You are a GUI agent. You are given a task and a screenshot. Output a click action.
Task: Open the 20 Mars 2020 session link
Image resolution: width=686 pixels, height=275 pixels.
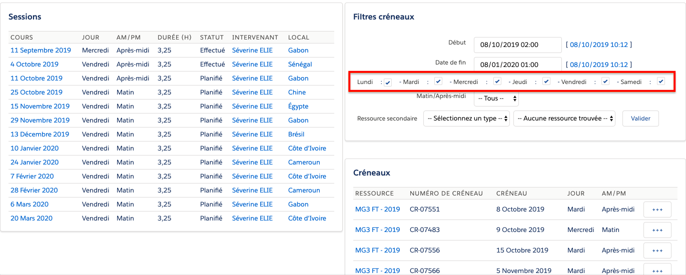click(x=31, y=218)
